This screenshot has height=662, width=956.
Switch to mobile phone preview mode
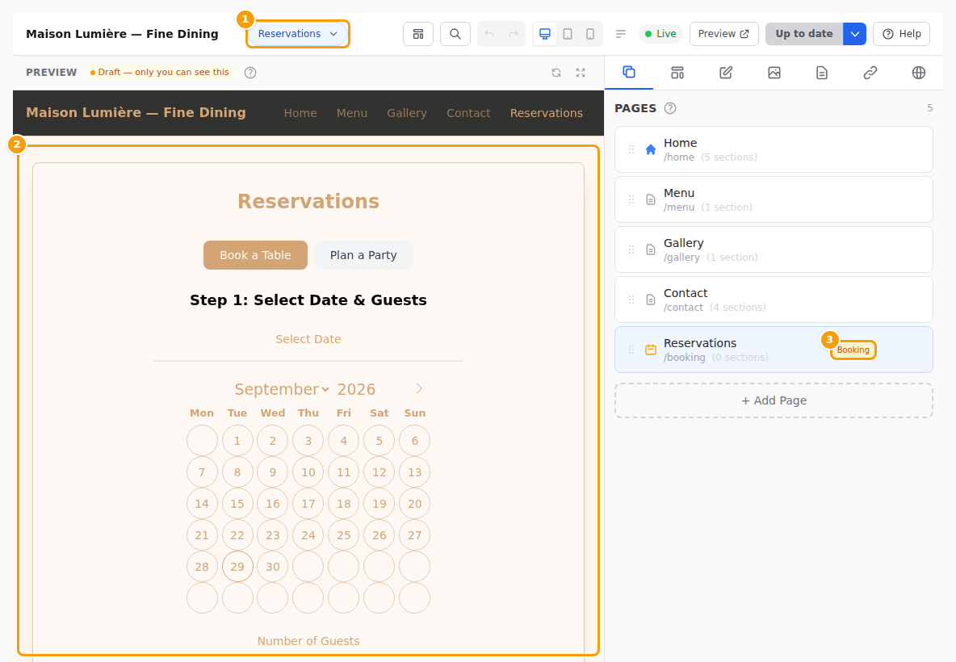[590, 34]
